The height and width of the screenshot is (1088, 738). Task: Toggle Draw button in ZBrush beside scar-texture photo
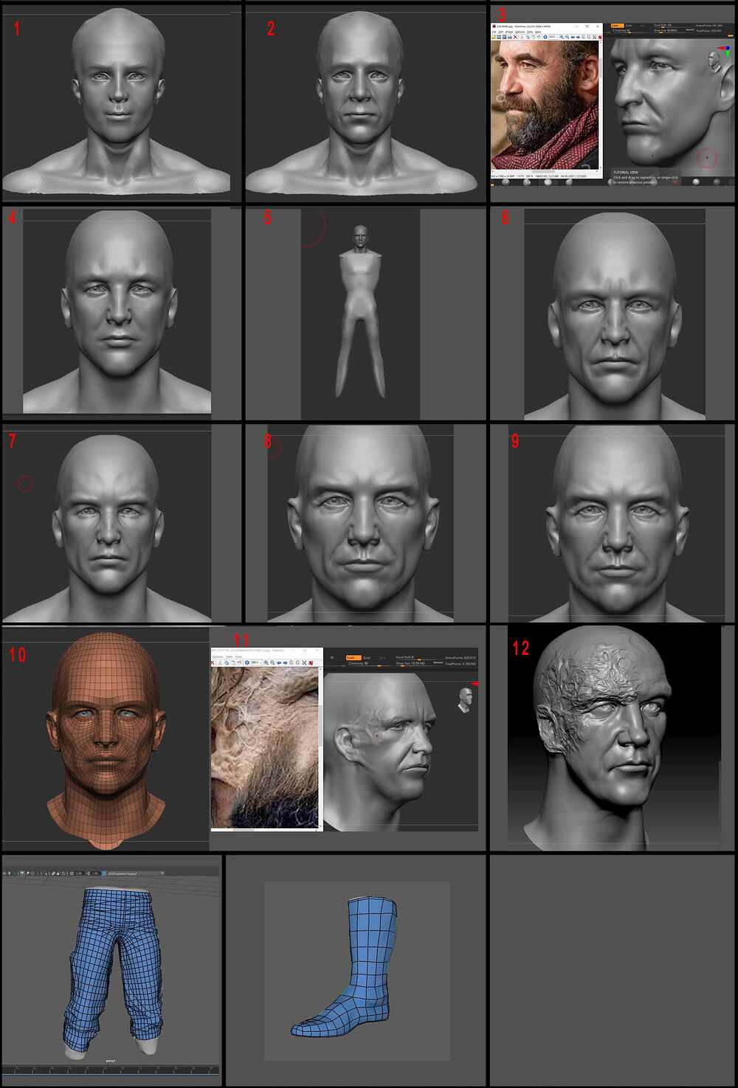coord(368,658)
